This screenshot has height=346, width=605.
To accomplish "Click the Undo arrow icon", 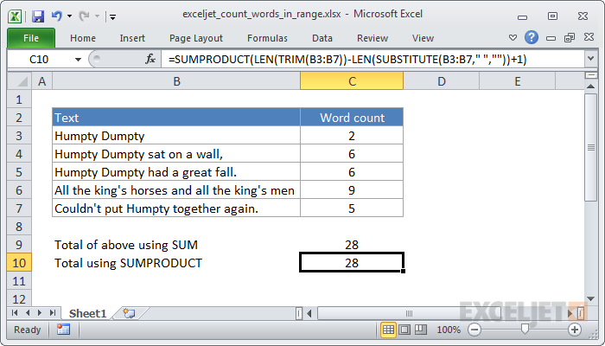I will pyautogui.click(x=56, y=16).
